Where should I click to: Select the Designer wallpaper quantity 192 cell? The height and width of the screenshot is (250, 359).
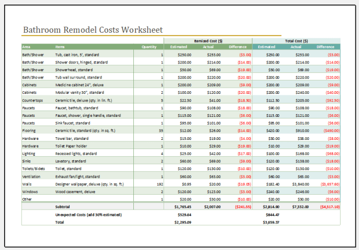click(159, 184)
